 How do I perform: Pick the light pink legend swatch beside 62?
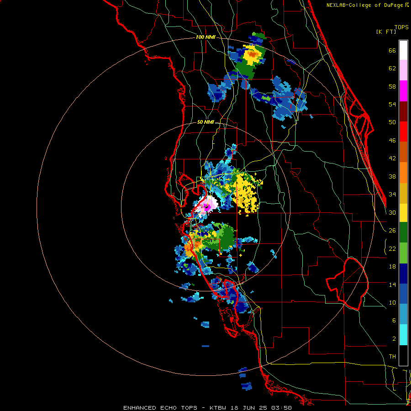[x=403, y=70]
